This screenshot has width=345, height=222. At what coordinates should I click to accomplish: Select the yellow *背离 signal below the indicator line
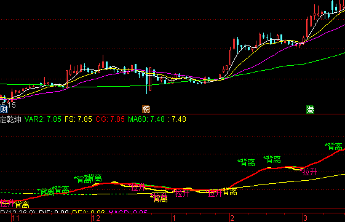coord(159,198)
